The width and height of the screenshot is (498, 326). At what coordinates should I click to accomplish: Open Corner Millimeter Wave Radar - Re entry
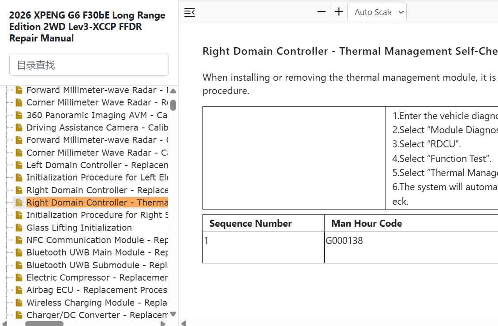coord(97,103)
